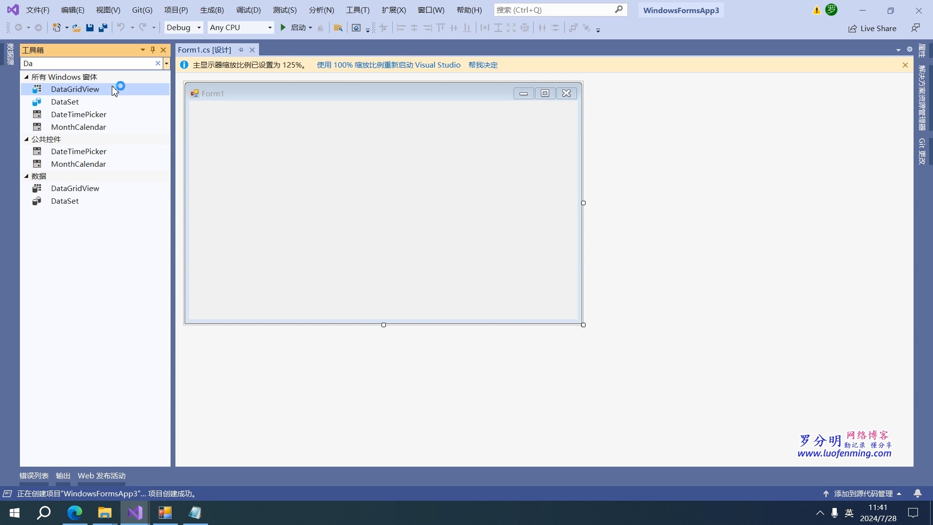Open the toolbox window position dropdown arrow
The height and width of the screenshot is (525, 933).
142,50
